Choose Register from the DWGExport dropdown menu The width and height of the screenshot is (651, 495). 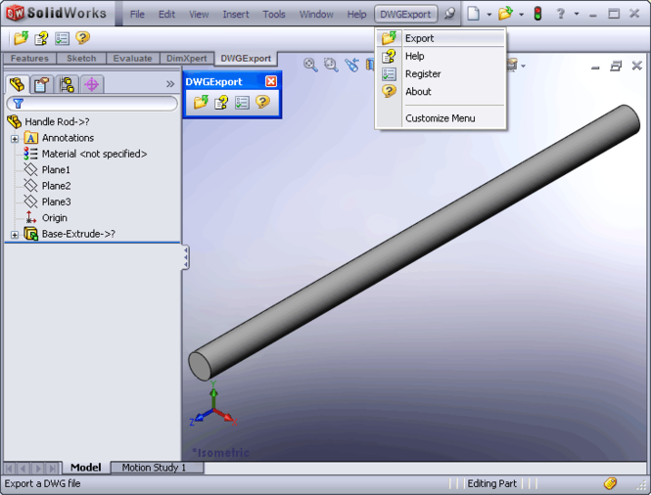click(441, 73)
